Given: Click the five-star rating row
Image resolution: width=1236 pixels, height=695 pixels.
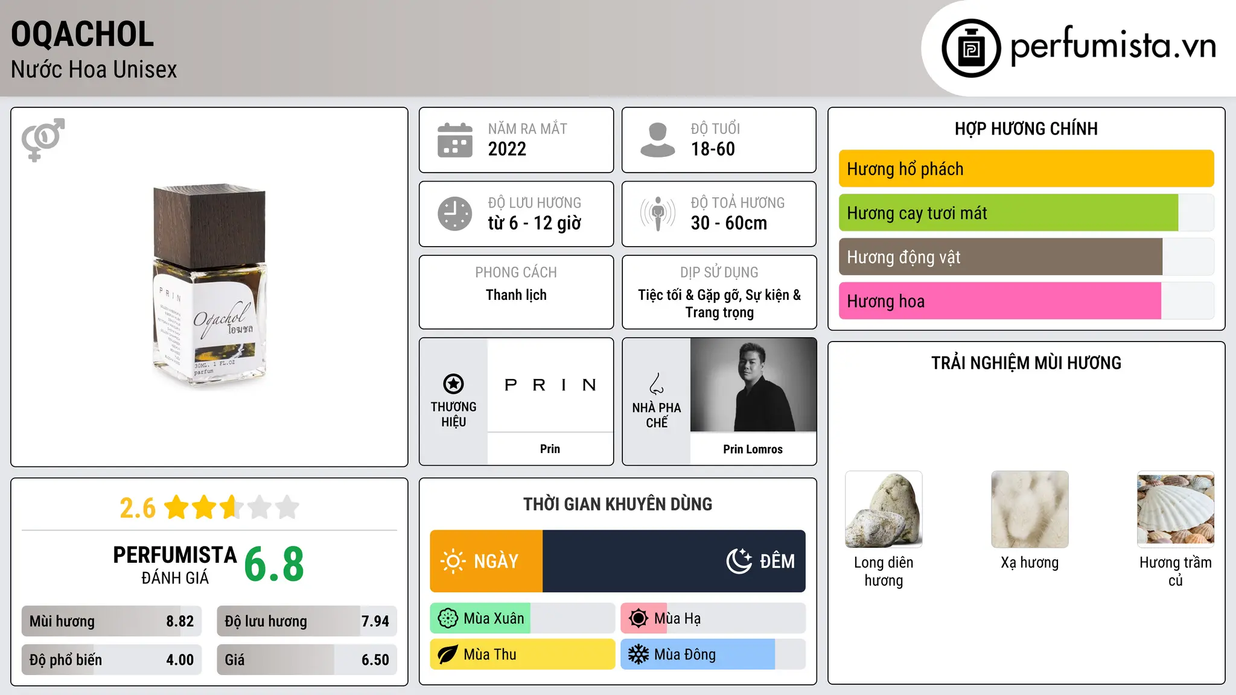Looking at the screenshot, I should (232, 507).
